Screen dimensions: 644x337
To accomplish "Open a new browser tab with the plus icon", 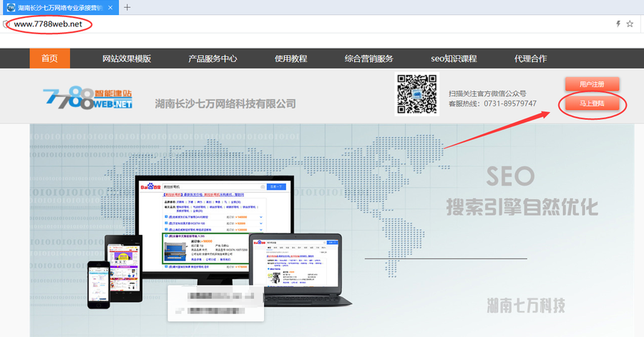I will tap(127, 7).
